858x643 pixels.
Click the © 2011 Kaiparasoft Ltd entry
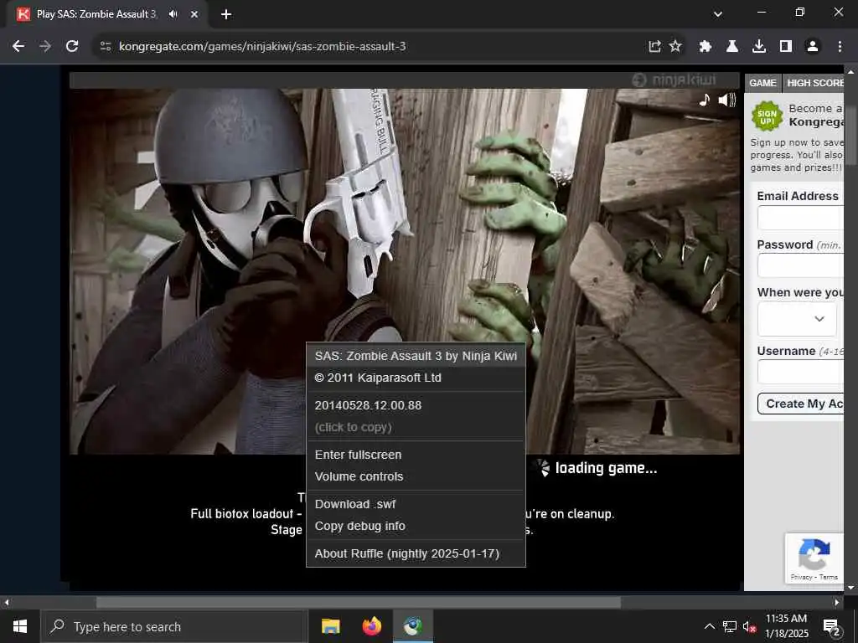coord(416,378)
